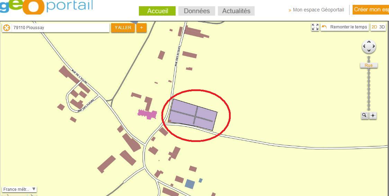Select the crosshair center tool
This screenshot has height=196, width=389.
pyautogui.click(x=373, y=115)
